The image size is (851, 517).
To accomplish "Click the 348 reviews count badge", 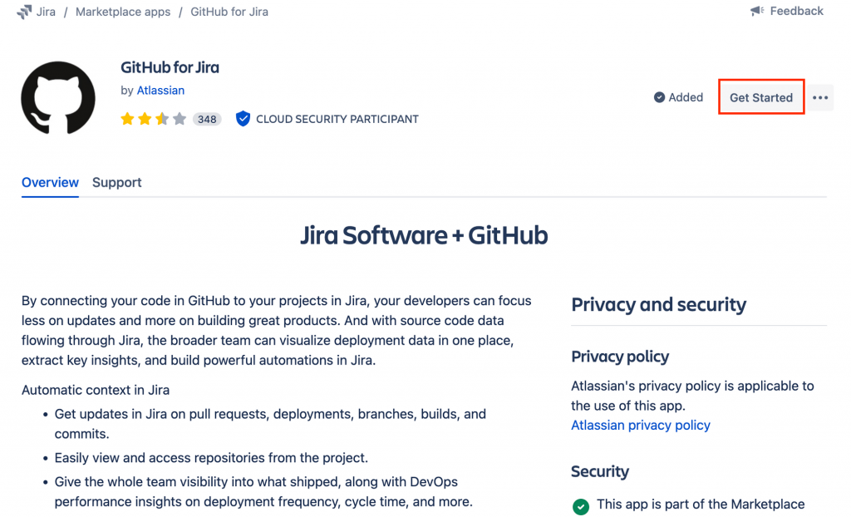I will click(207, 119).
